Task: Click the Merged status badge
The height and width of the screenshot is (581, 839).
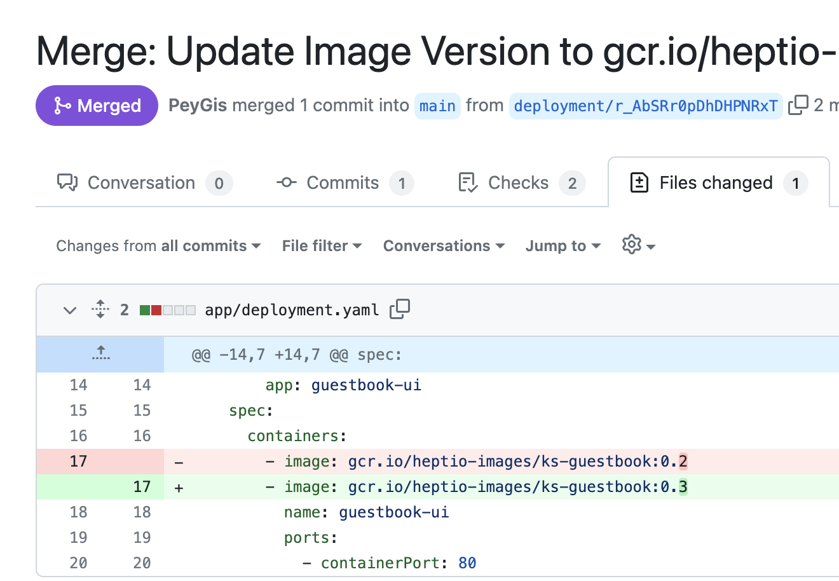Action: click(97, 106)
